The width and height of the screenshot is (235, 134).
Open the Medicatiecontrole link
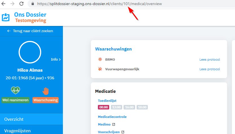112,117
